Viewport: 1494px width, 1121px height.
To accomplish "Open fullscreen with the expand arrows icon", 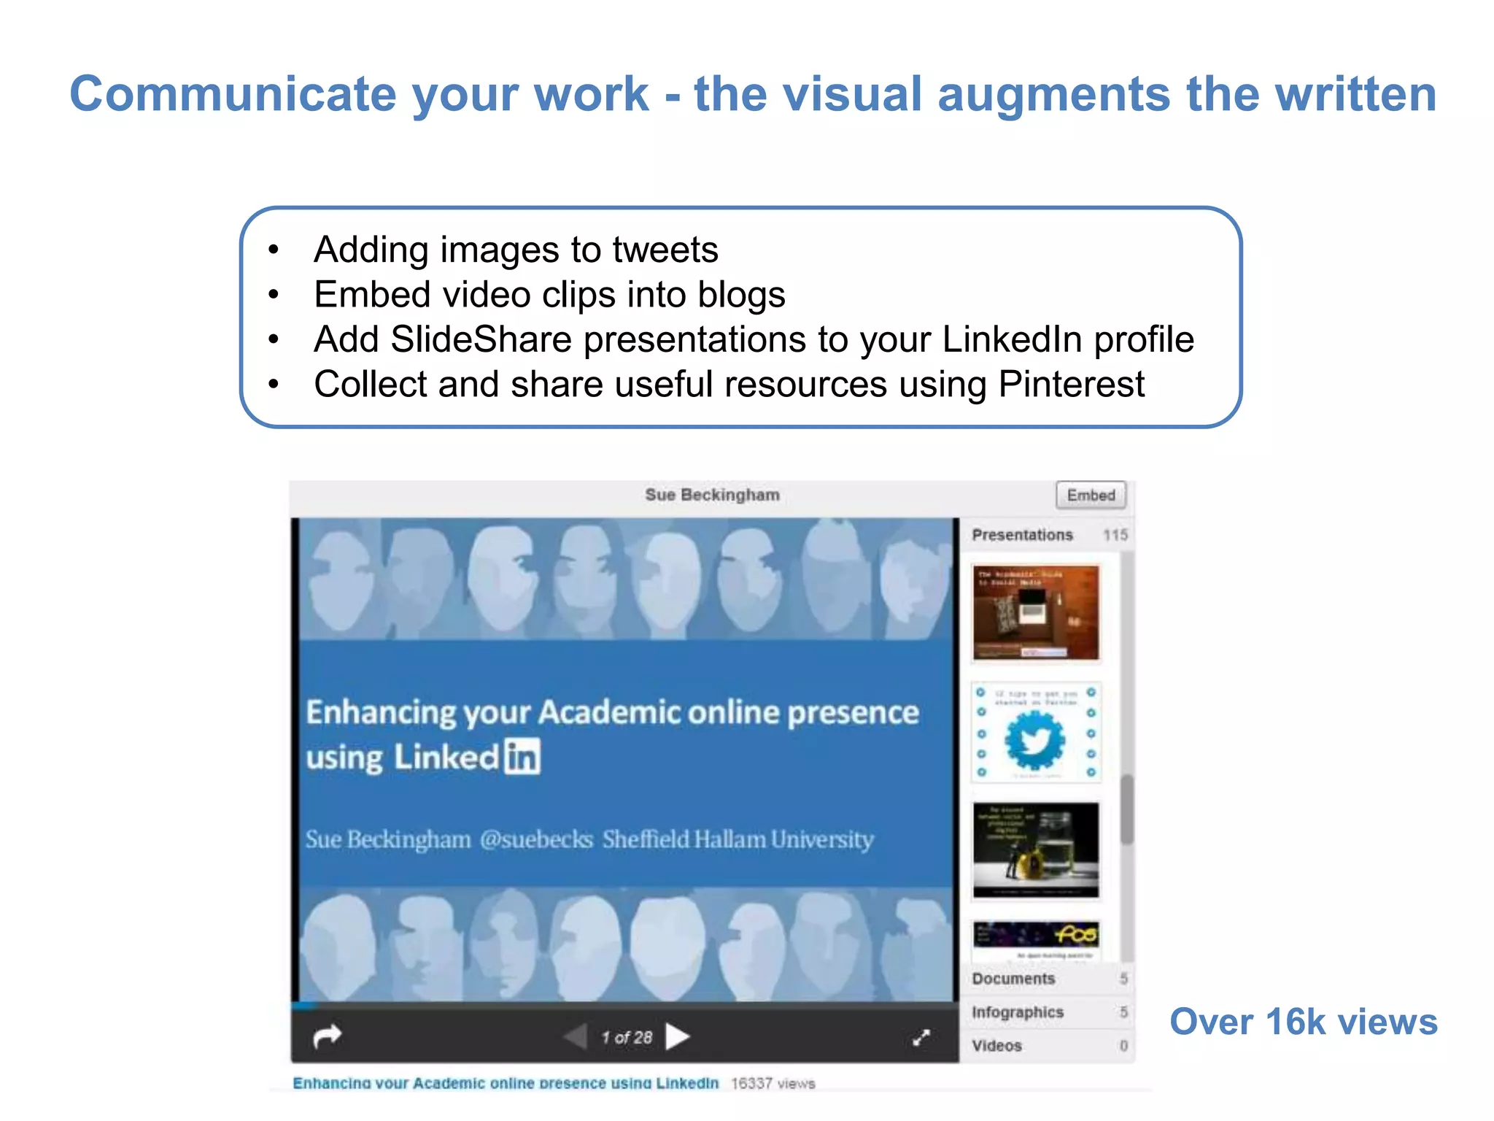I will pyautogui.click(x=921, y=1037).
